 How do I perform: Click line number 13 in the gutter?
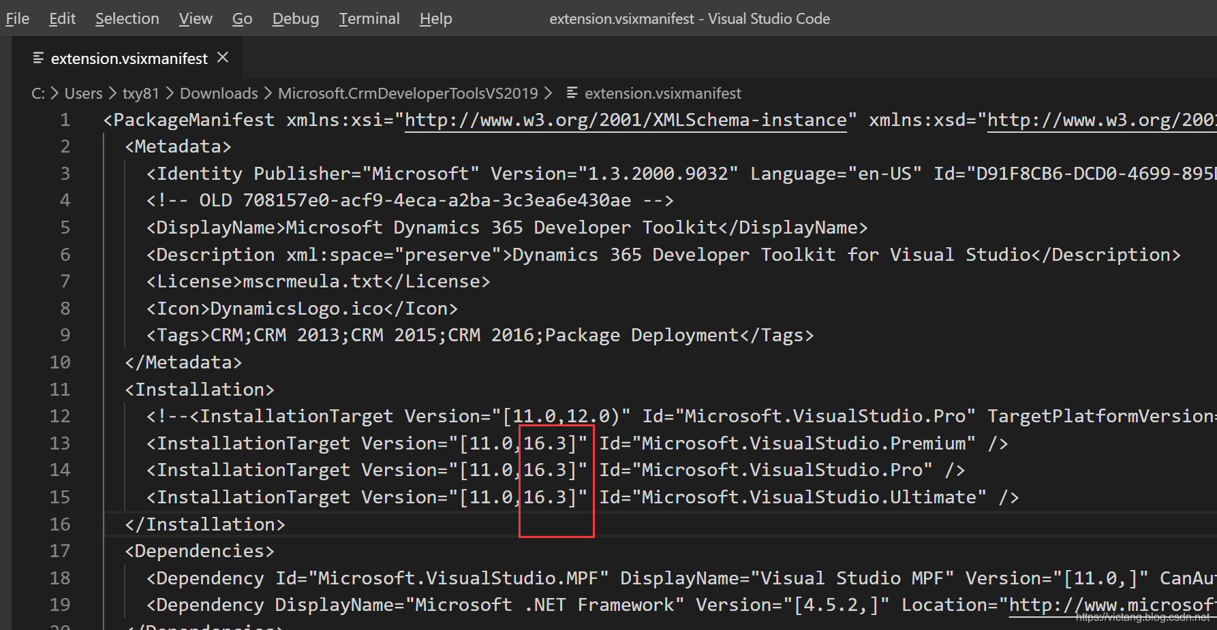pyautogui.click(x=60, y=443)
